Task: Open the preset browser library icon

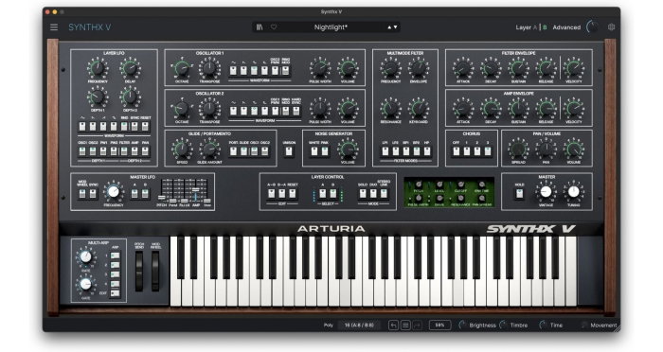Action: pos(260,27)
